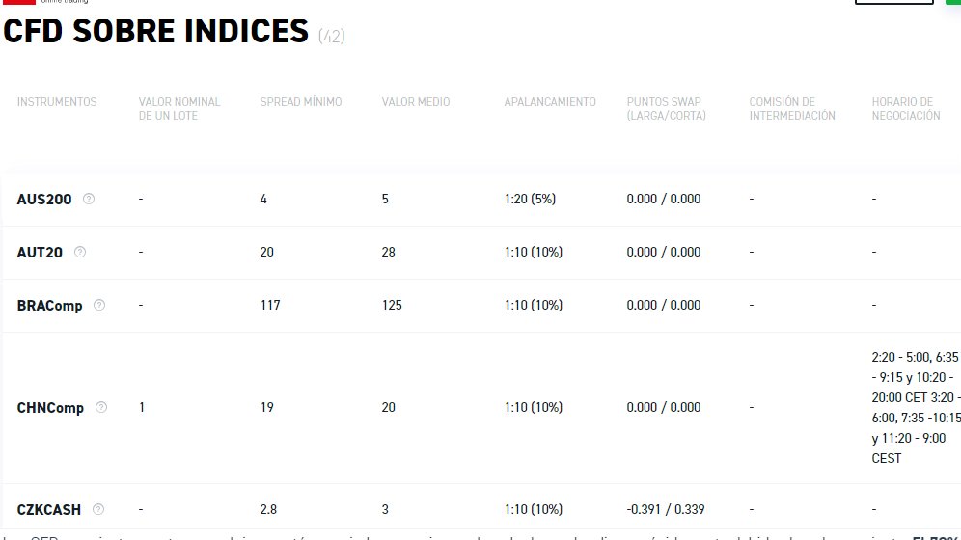The width and height of the screenshot is (961, 540).
Task: Click the APALANCAMIENTO column header
Action: [550, 102]
